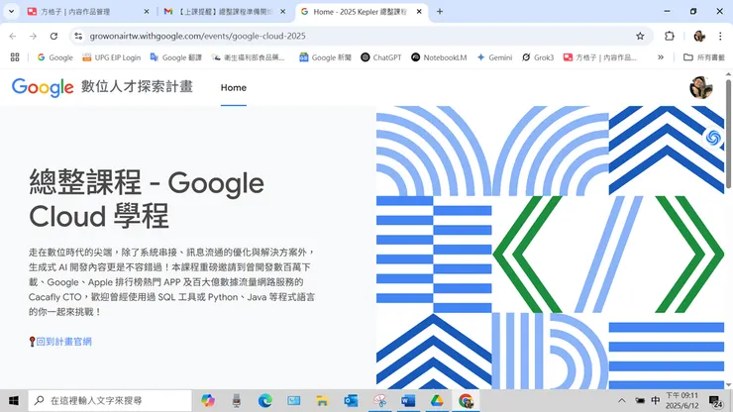Image resolution: width=733 pixels, height=412 pixels.
Task: Open ChatGPT bookmark
Action: click(381, 57)
